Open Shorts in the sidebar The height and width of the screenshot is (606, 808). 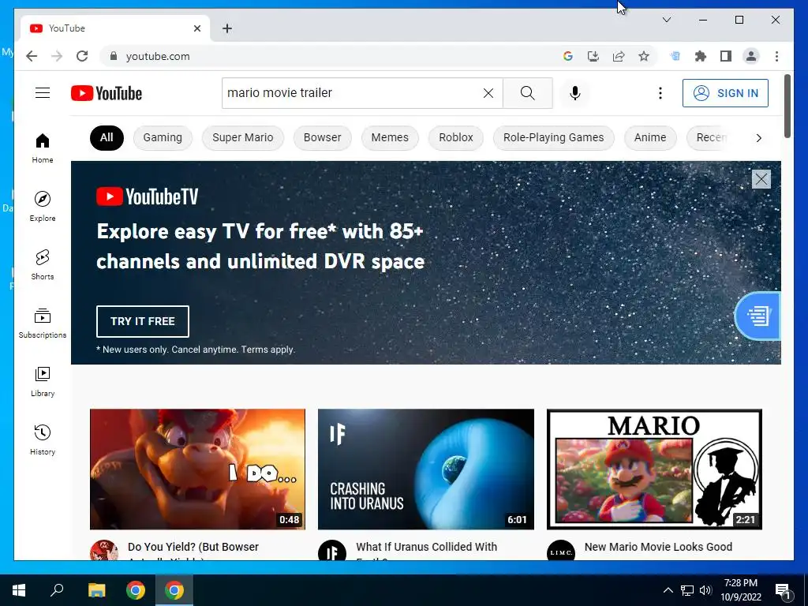43,265
